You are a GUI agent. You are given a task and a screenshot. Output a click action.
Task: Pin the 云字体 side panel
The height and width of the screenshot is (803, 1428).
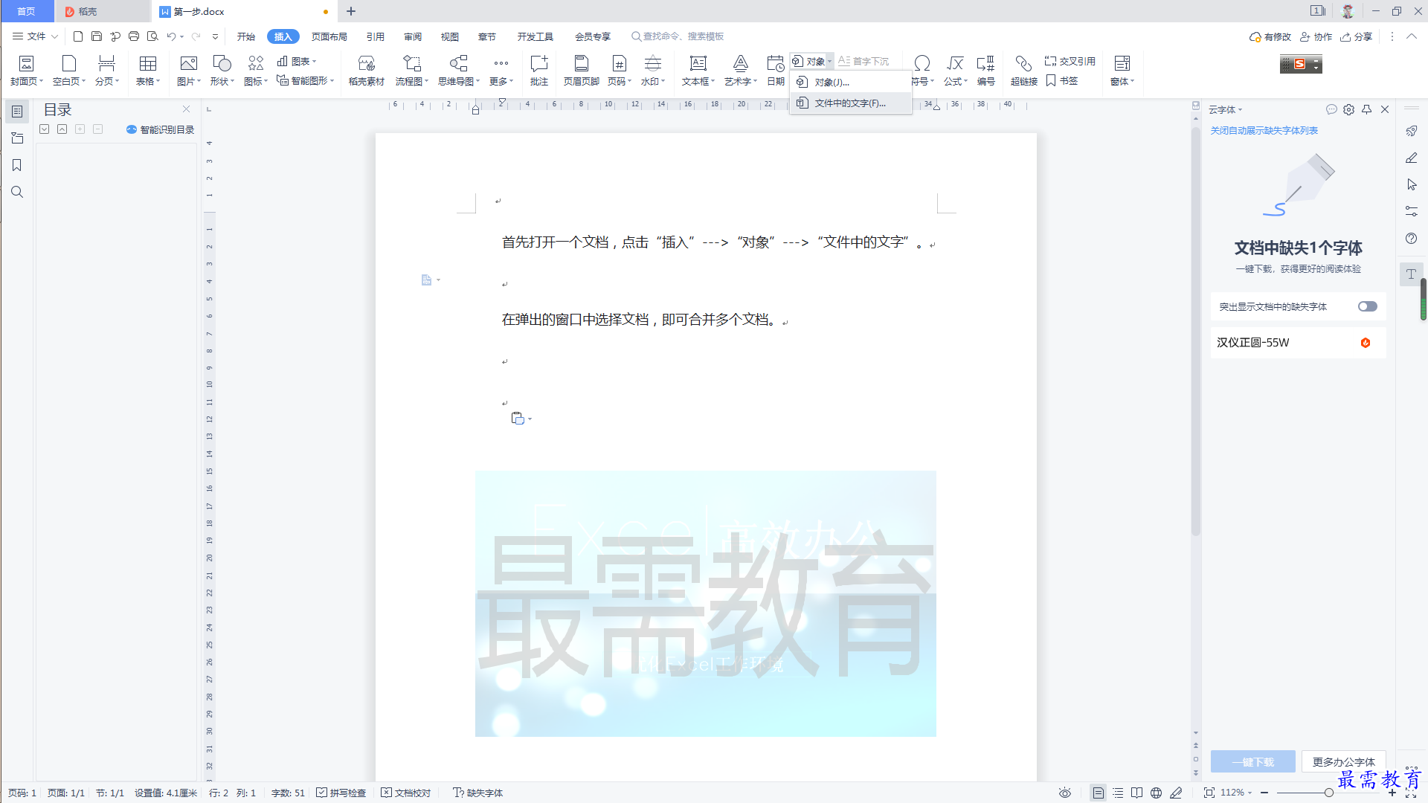click(x=1366, y=109)
